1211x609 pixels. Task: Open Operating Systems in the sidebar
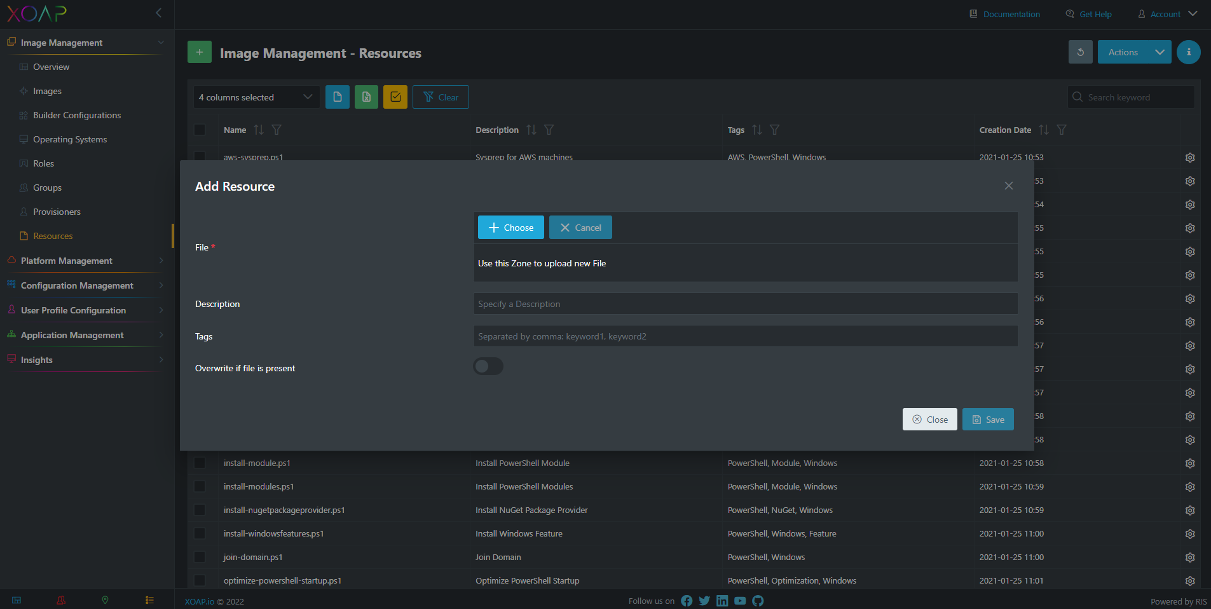[x=70, y=139]
